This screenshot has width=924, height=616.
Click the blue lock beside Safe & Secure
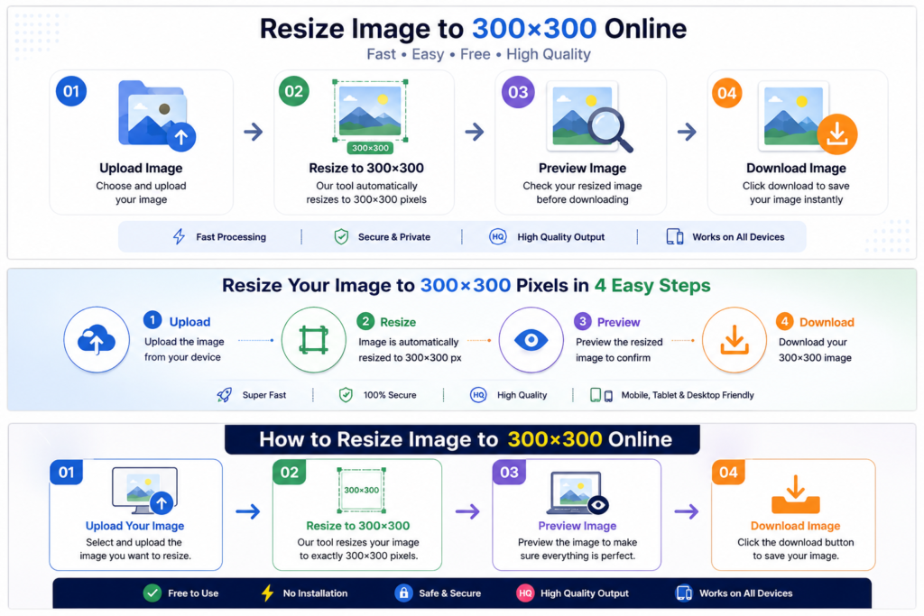click(x=403, y=593)
